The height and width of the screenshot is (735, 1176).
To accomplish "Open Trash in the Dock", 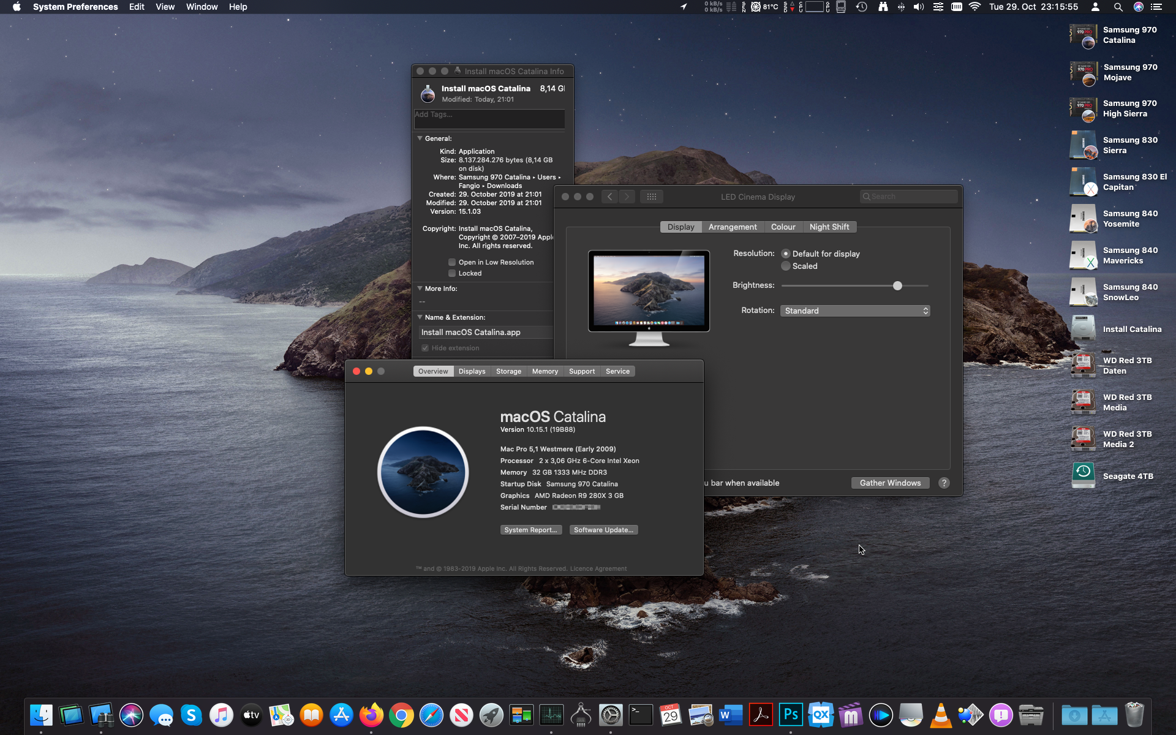I will pos(1134,715).
